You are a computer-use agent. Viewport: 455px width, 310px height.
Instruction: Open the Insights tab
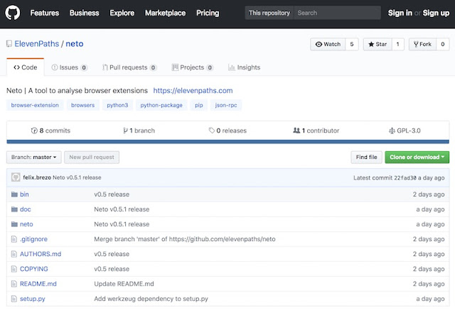point(244,67)
